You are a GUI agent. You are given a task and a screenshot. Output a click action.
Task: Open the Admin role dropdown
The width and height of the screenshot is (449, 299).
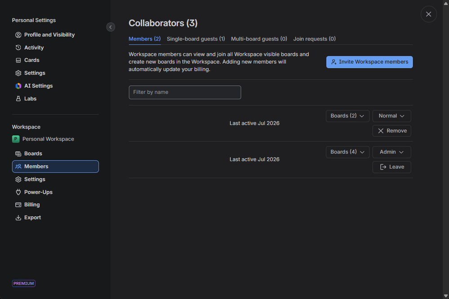(x=391, y=152)
